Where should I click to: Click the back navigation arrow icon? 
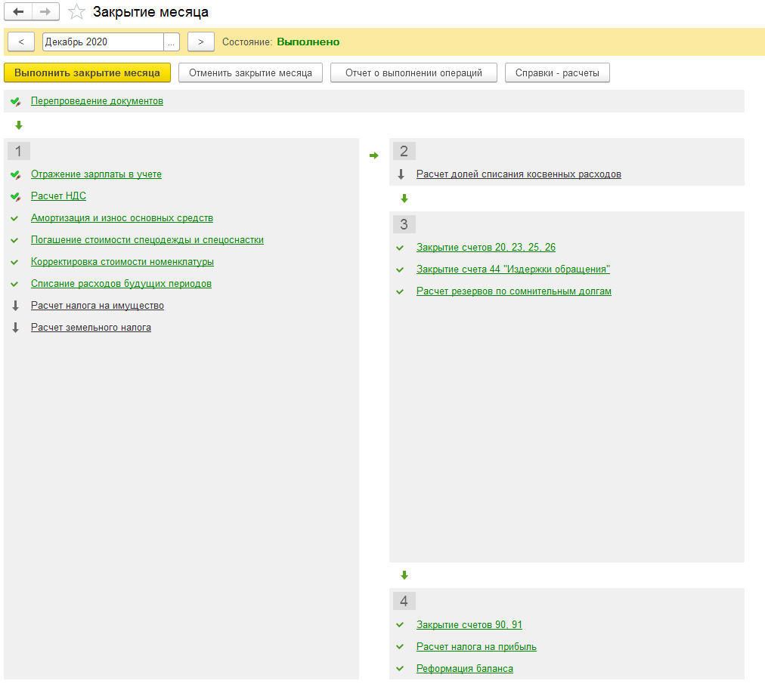coord(19,12)
